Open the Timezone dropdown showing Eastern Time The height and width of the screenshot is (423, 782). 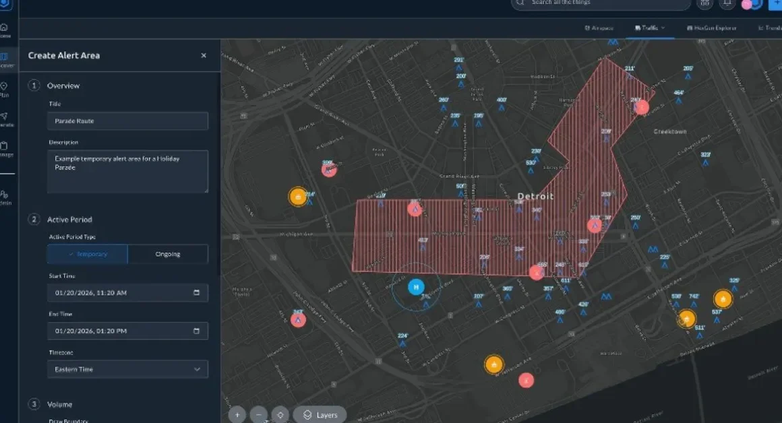click(127, 368)
